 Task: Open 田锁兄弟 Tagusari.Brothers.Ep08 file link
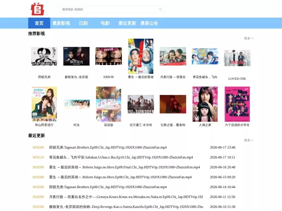(108, 187)
